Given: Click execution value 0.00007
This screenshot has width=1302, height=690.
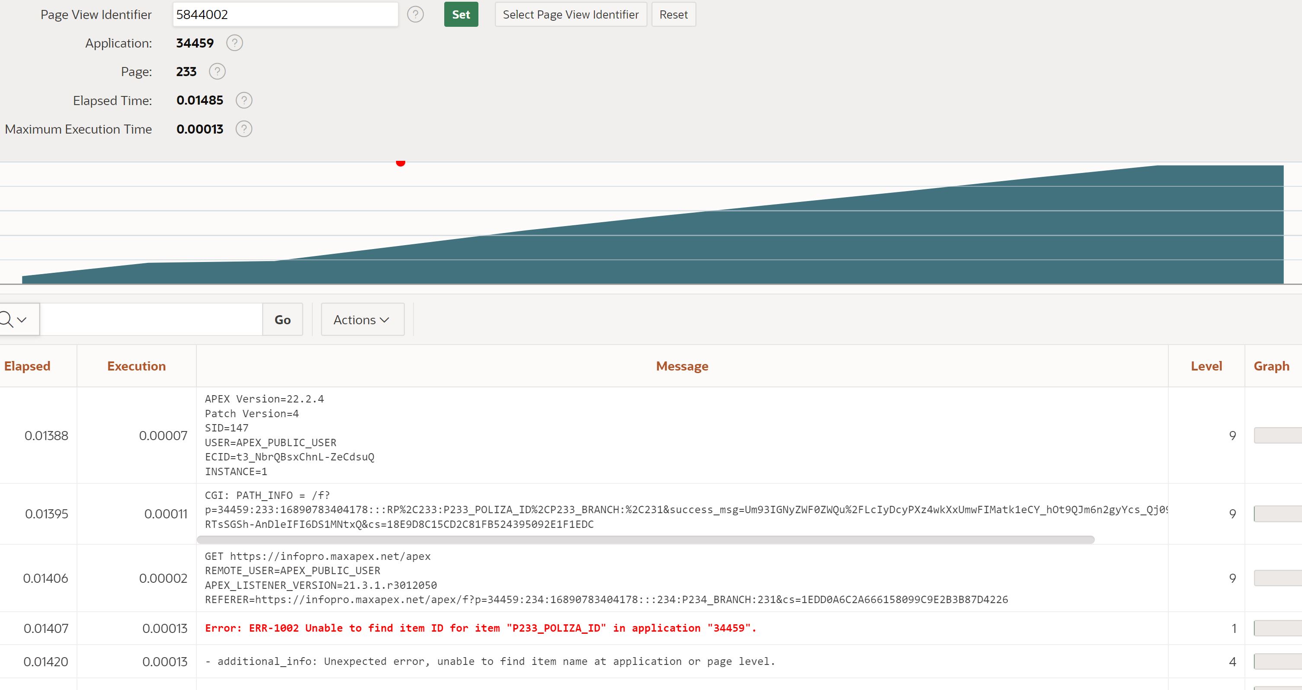Looking at the screenshot, I should pyautogui.click(x=163, y=435).
